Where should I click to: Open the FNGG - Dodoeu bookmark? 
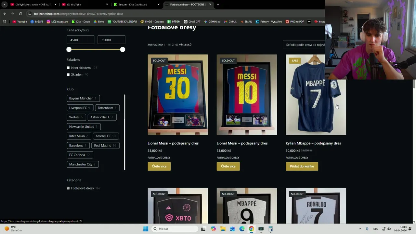152,22
